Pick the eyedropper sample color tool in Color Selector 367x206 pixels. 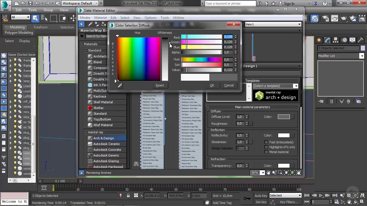pyautogui.click(x=120, y=85)
